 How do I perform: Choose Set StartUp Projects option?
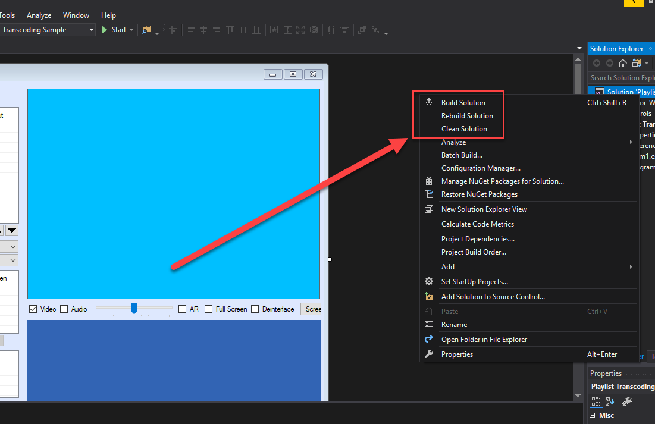pyautogui.click(x=529, y=282)
